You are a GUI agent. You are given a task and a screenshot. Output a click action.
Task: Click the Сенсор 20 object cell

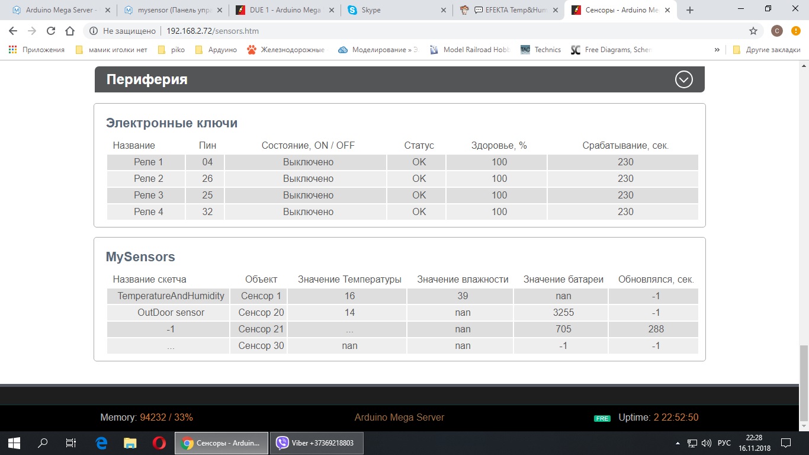pos(258,313)
